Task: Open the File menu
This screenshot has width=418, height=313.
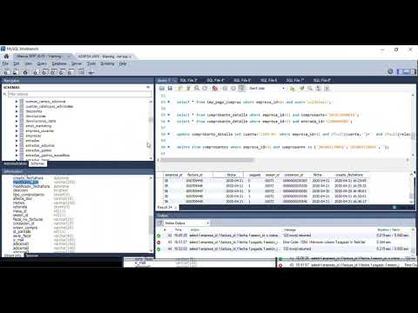Action: [x=5, y=63]
